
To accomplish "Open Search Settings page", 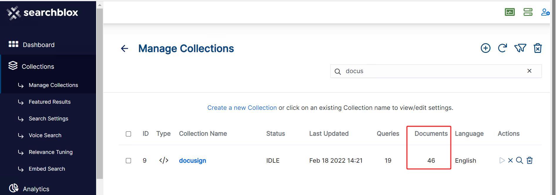I will (x=48, y=119).
